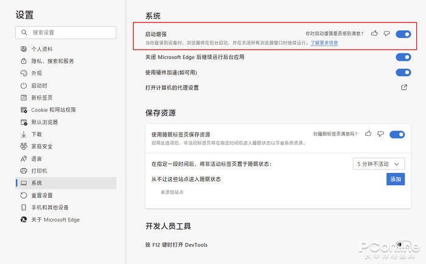The image size is (426, 264).
Task: Open proxy settings via external link icon
Action: coord(404,87)
